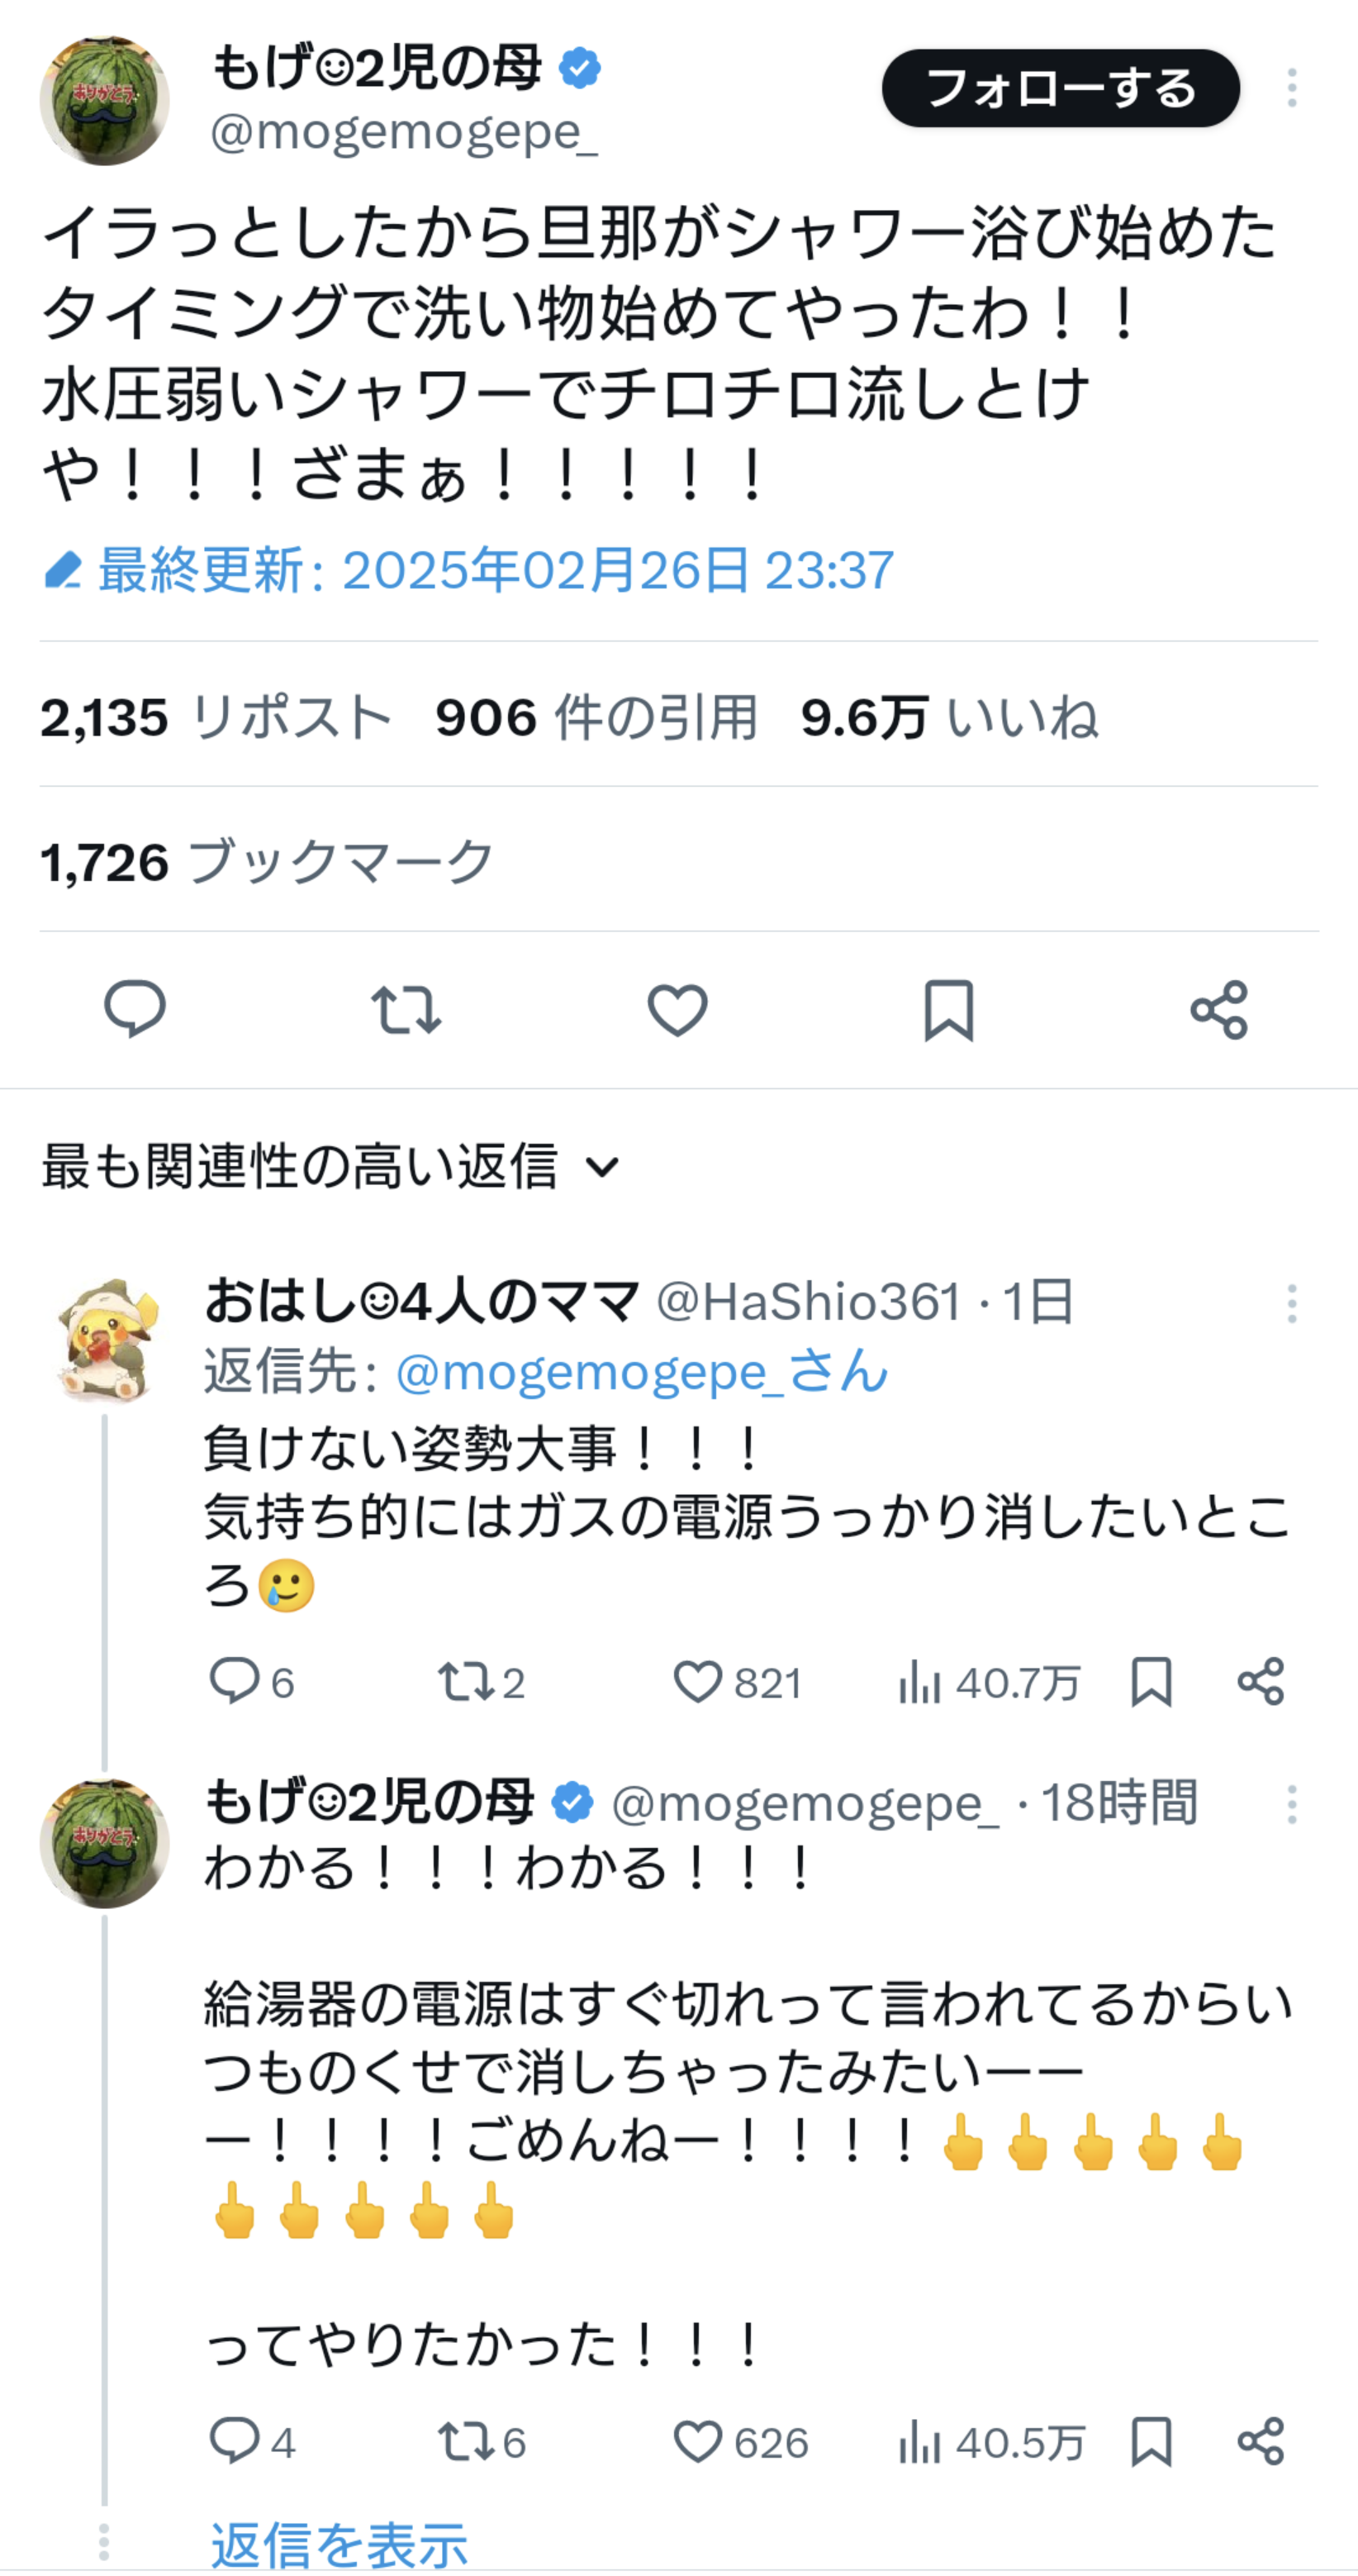Like the main post with heart icon
Screen dimensions: 1358x2576
pyautogui.click(x=677, y=1009)
